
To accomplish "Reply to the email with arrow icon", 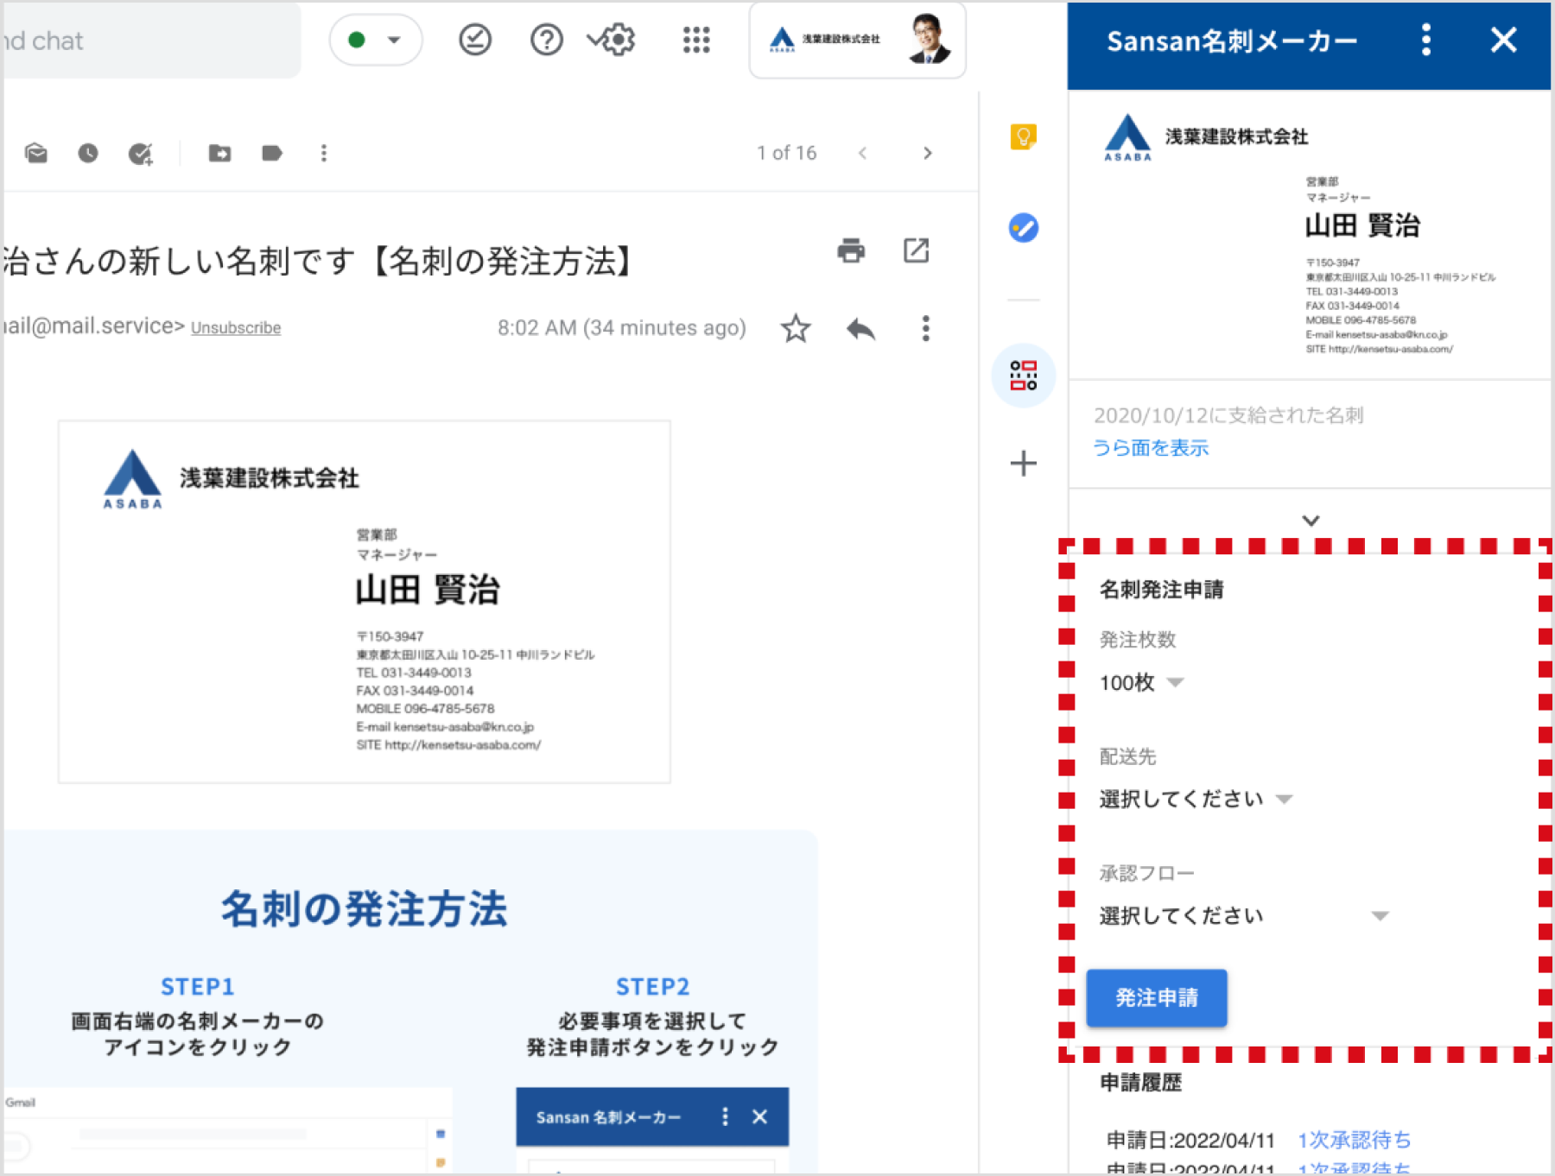I will pos(861,328).
